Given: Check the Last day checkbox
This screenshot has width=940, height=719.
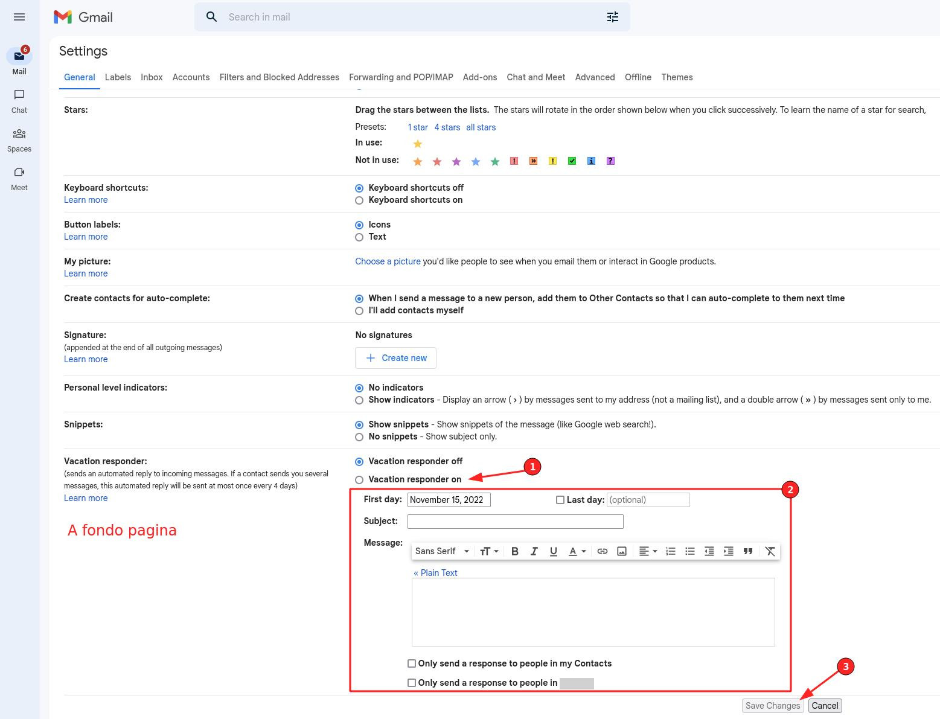Looking at the screenshot, I should coord(560,500).
